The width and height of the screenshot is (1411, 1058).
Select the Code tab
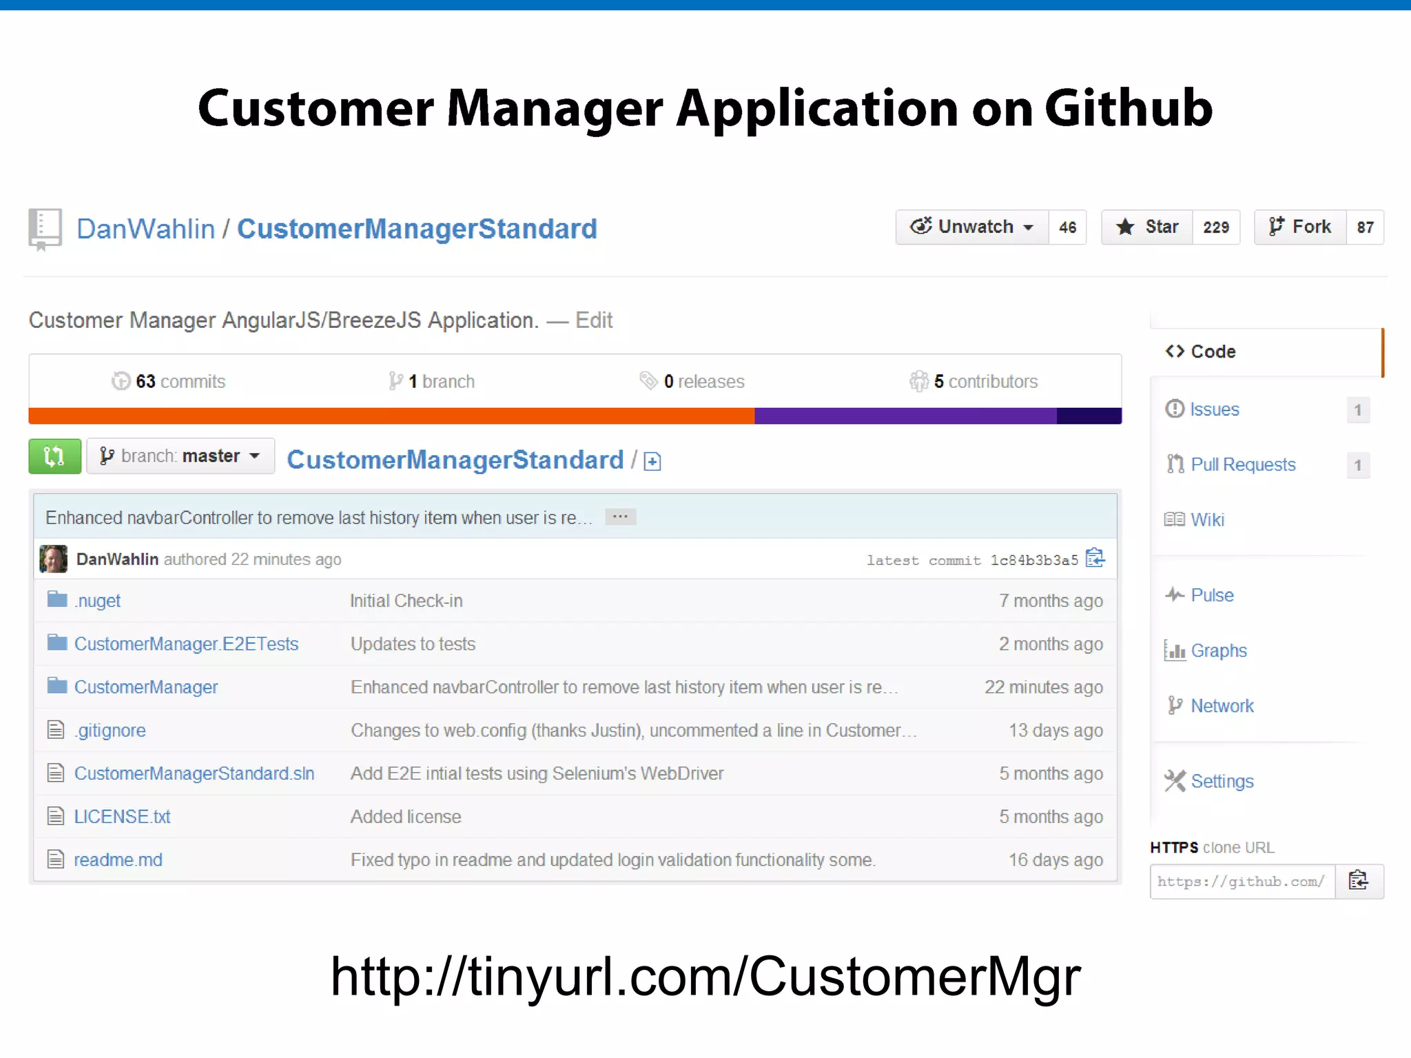pos(1266,351)
